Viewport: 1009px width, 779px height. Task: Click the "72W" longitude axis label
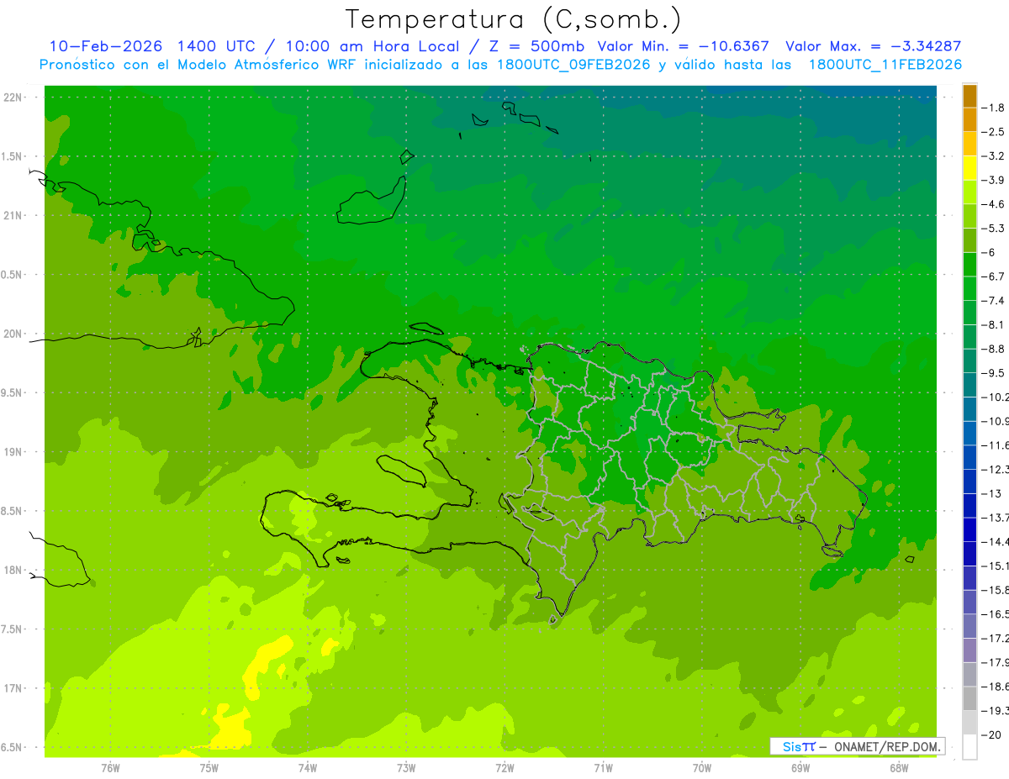pyautogui.click(x=504, y=768)
